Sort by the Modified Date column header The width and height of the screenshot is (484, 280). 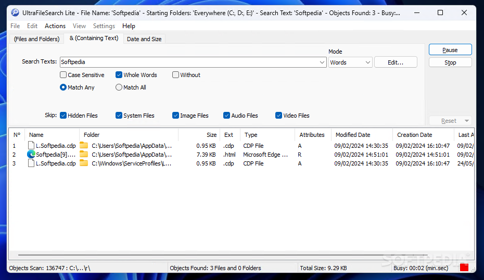pyautogui.click(x=362, y=135)
